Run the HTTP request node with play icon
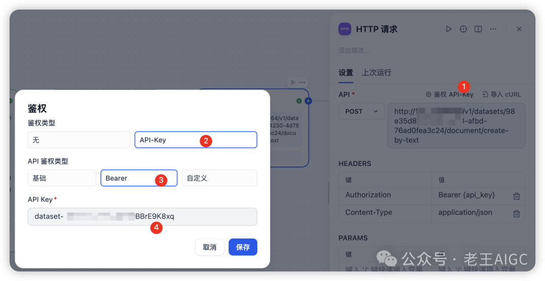 coord(449,29)
